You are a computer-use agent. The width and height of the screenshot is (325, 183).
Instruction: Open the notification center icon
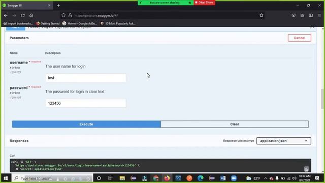317,178
